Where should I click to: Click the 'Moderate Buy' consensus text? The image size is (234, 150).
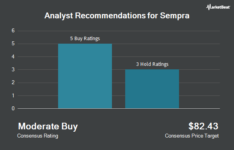(48, 126)
